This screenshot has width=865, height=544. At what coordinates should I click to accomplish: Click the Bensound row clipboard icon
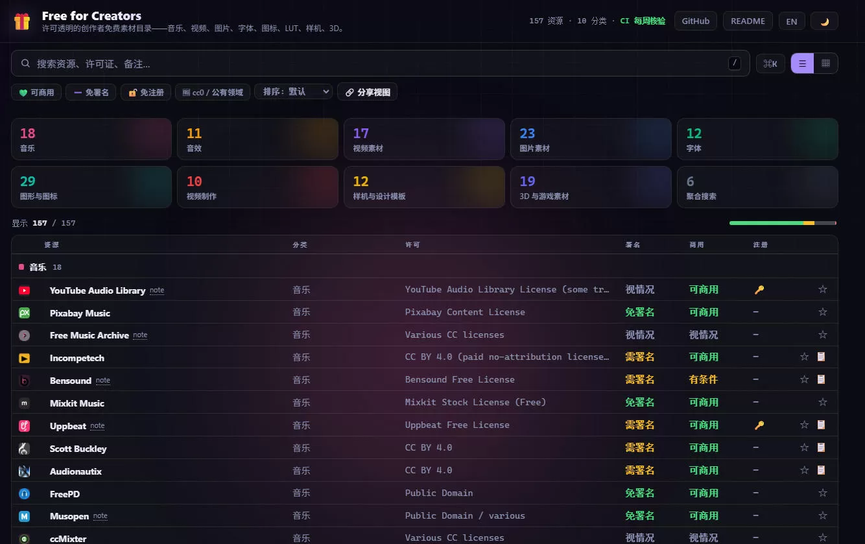coord(821,379)
